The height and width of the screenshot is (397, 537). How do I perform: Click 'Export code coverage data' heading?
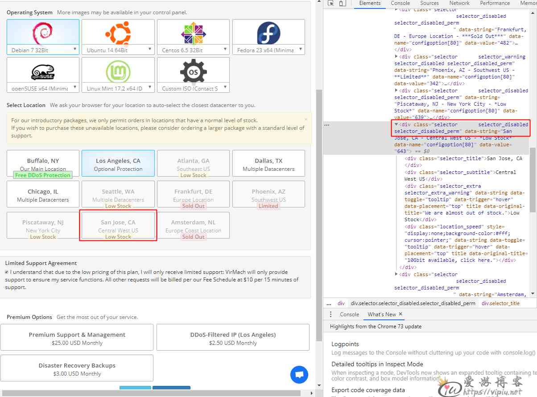click(368, 390)
